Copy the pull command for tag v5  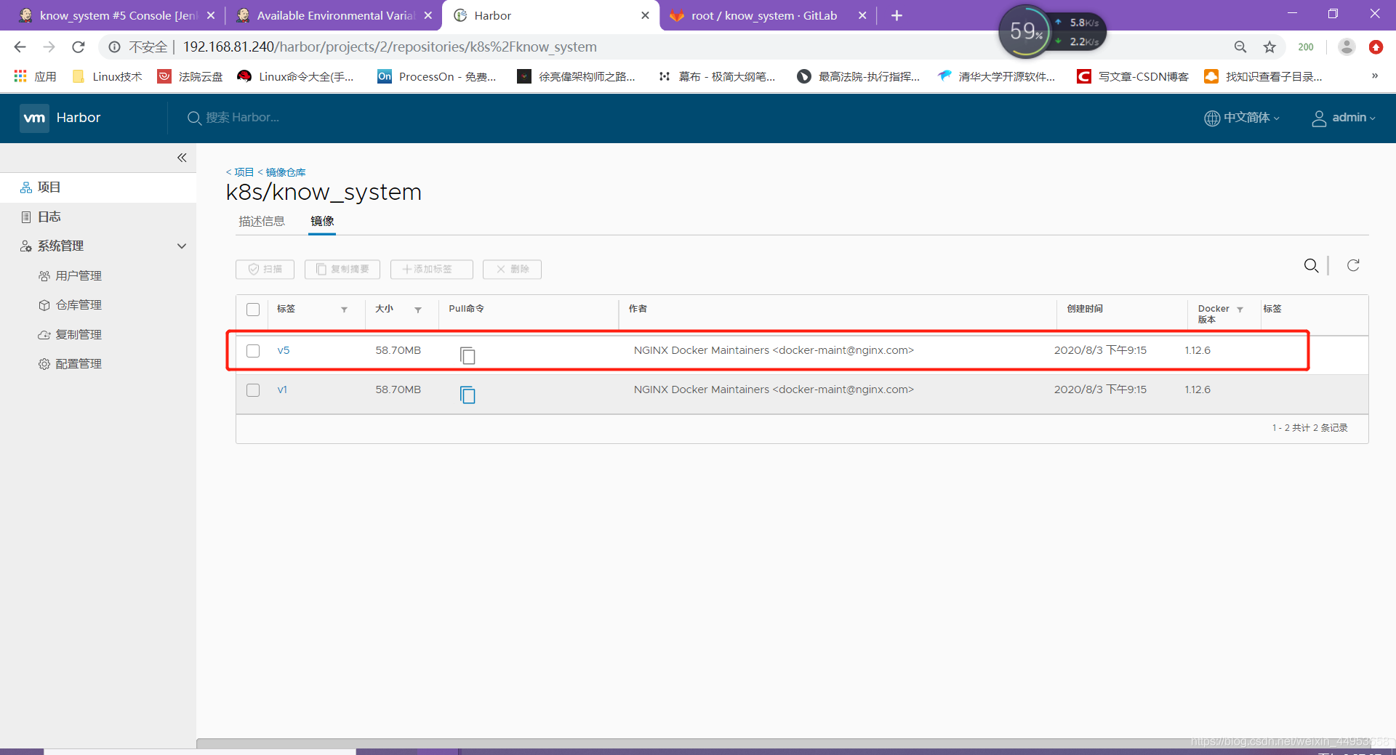[468, 355]
